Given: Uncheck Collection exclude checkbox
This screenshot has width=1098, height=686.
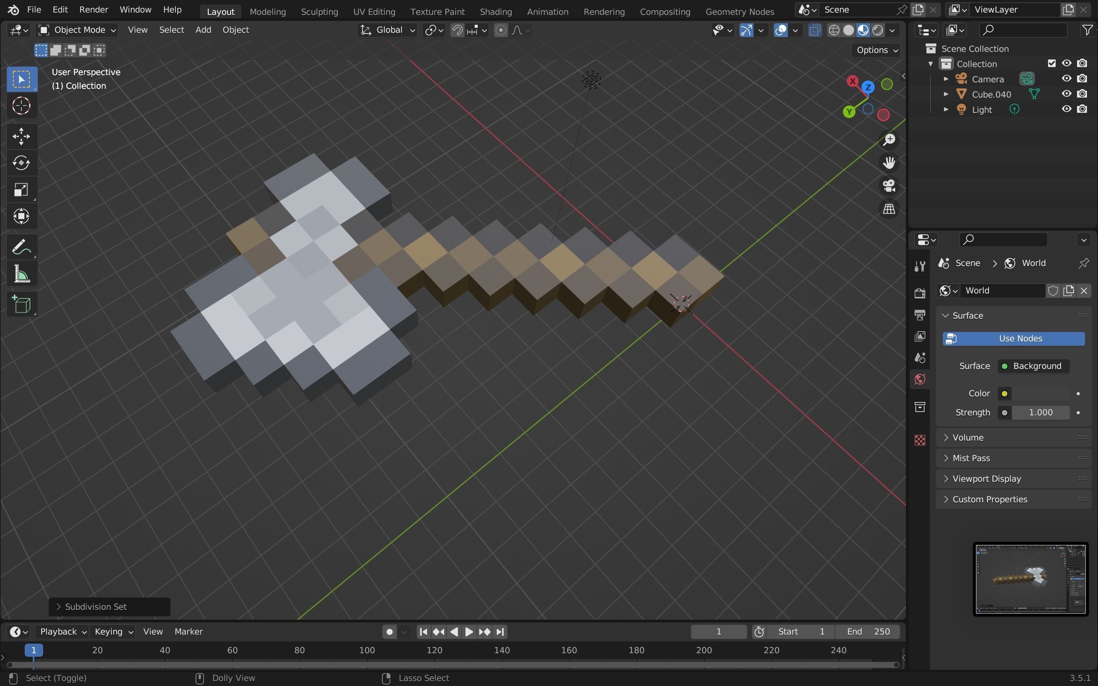Looking at the screenshot, I should (1052, 63).
